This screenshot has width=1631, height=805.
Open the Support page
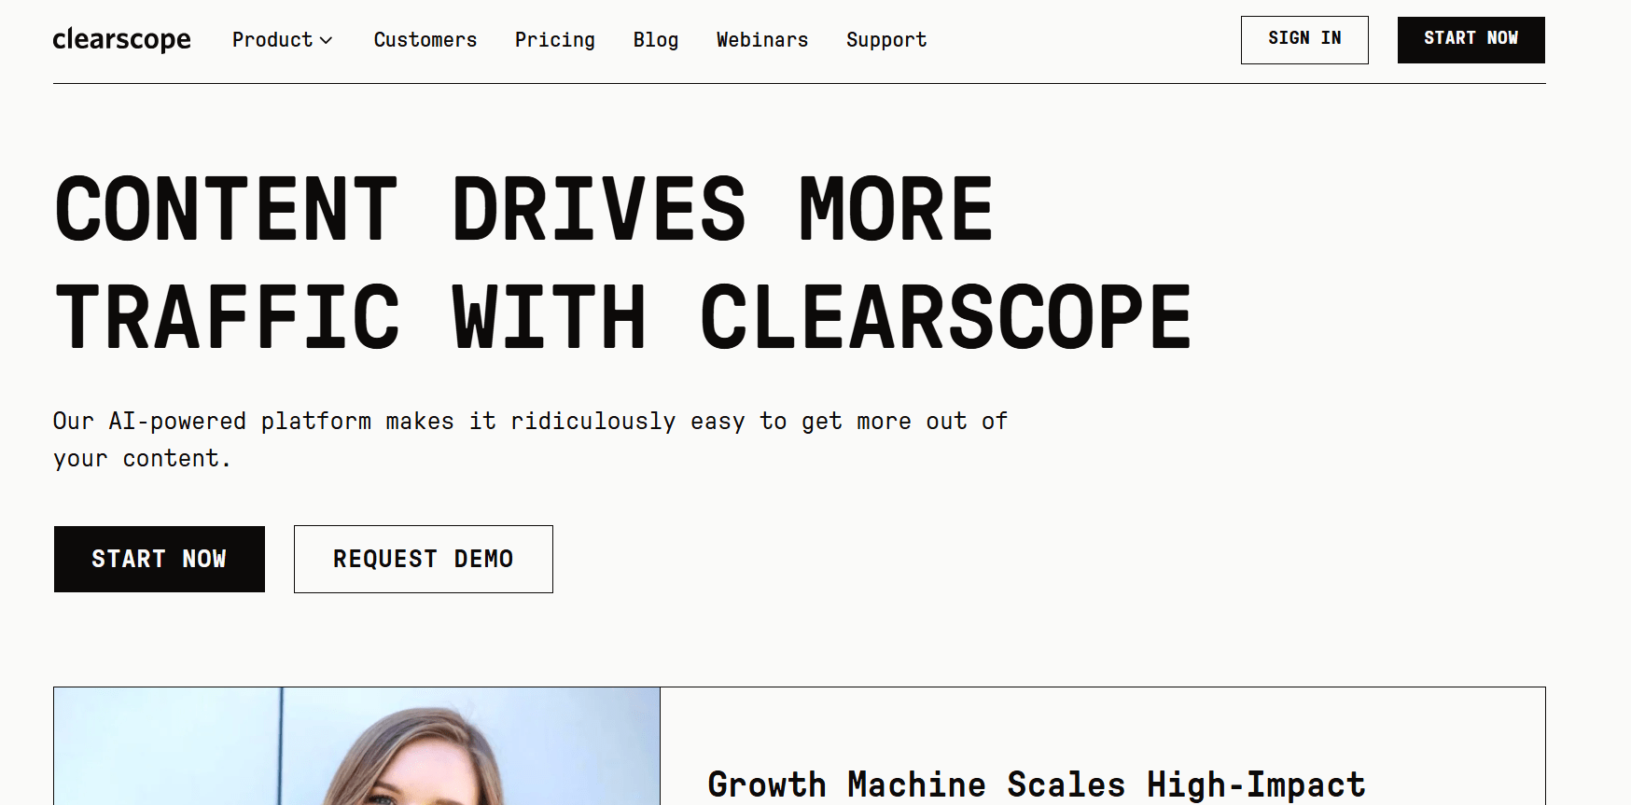[886, 40]
